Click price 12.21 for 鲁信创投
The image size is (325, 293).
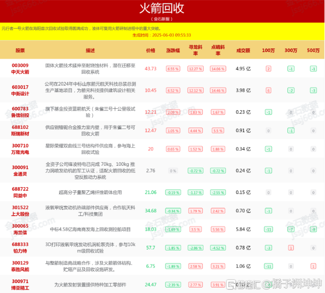coord(150,112)
